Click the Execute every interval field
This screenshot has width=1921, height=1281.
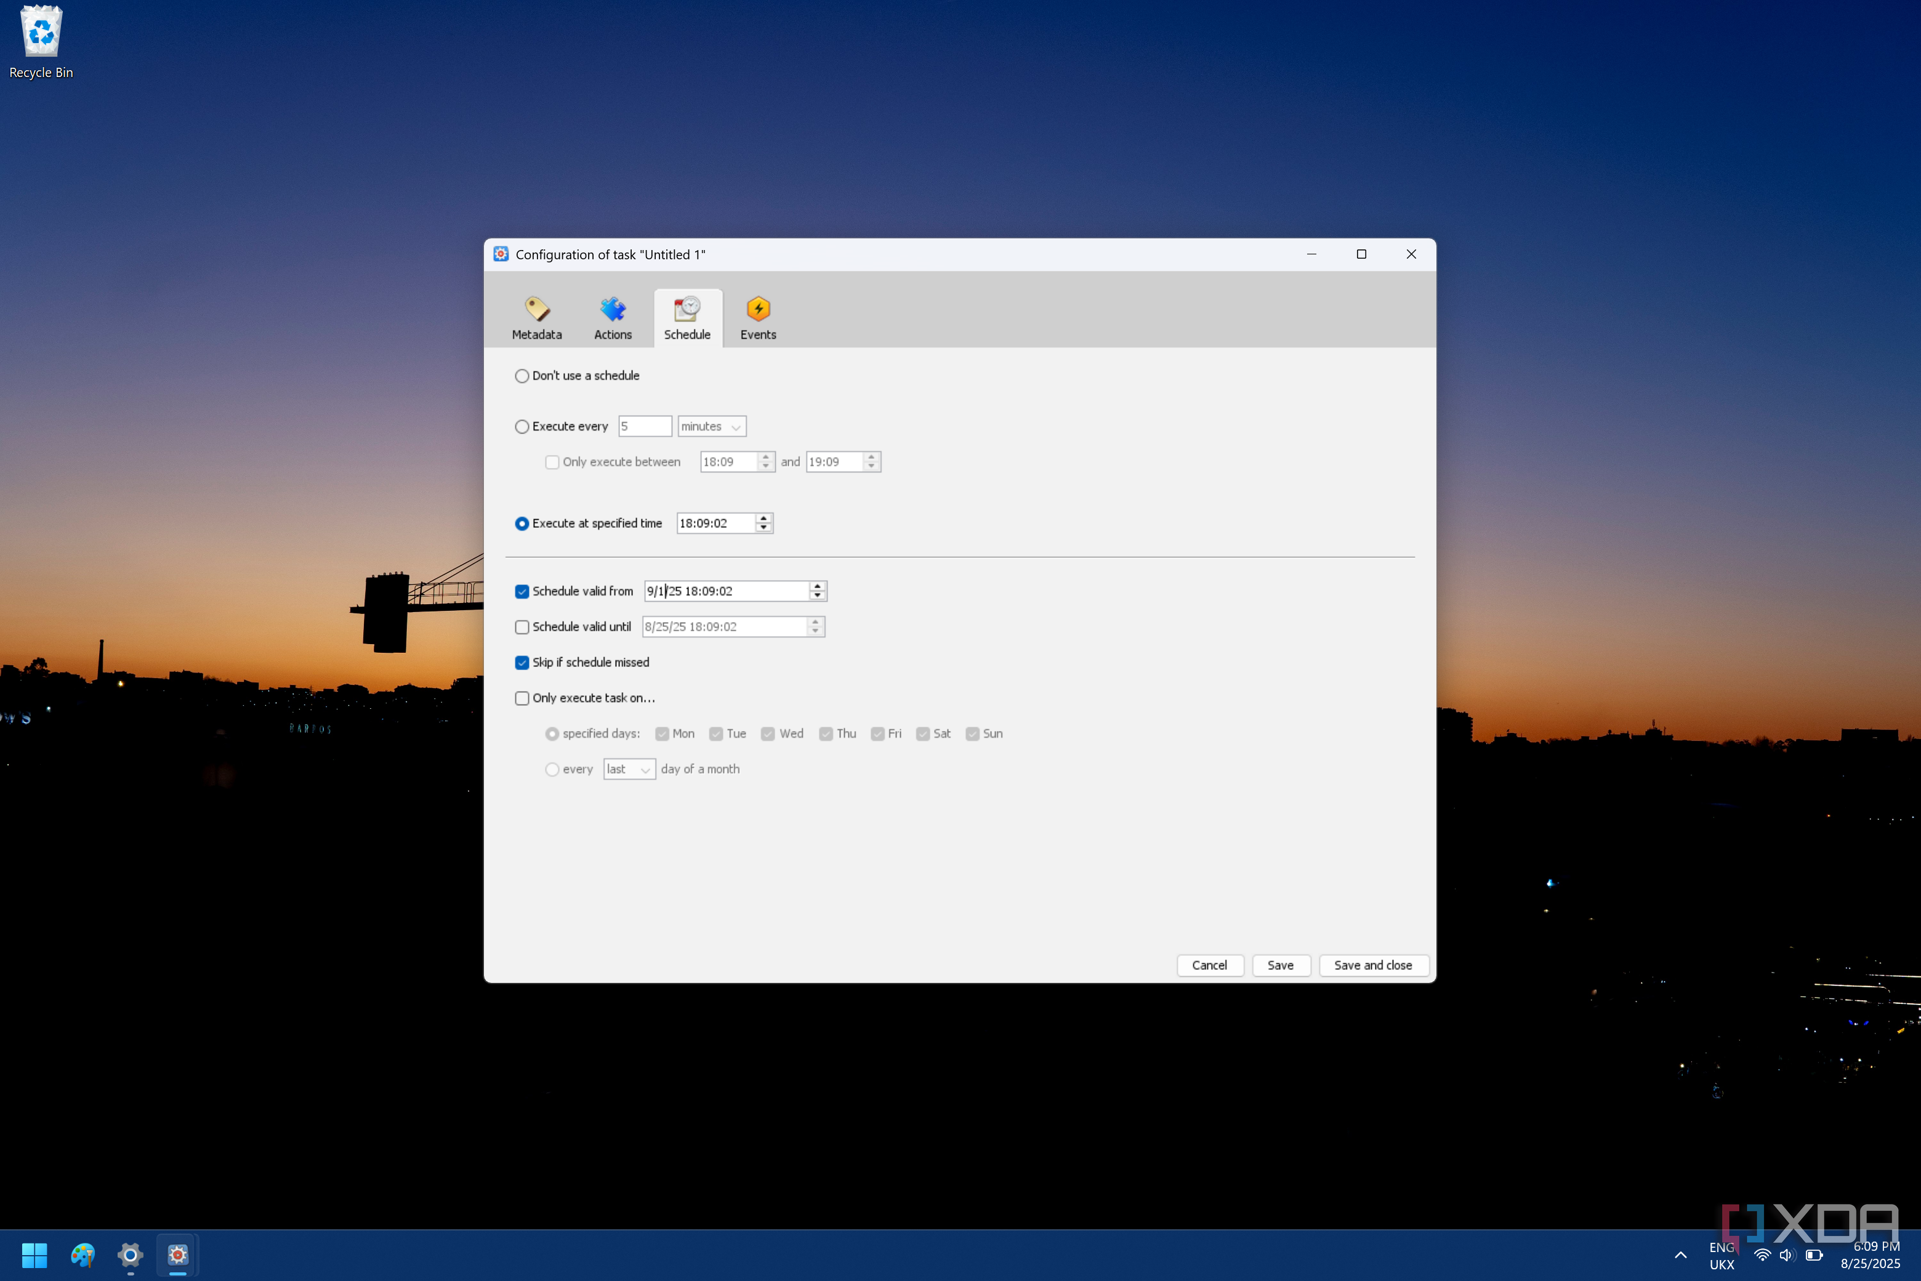tap(645, 426)
